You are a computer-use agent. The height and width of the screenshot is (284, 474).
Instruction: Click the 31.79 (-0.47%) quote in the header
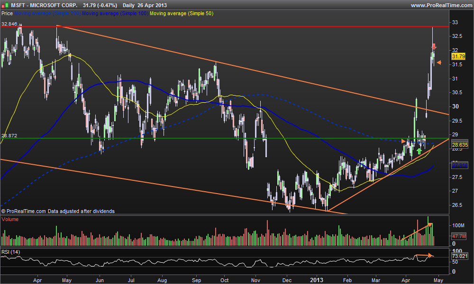pos(100,5)
